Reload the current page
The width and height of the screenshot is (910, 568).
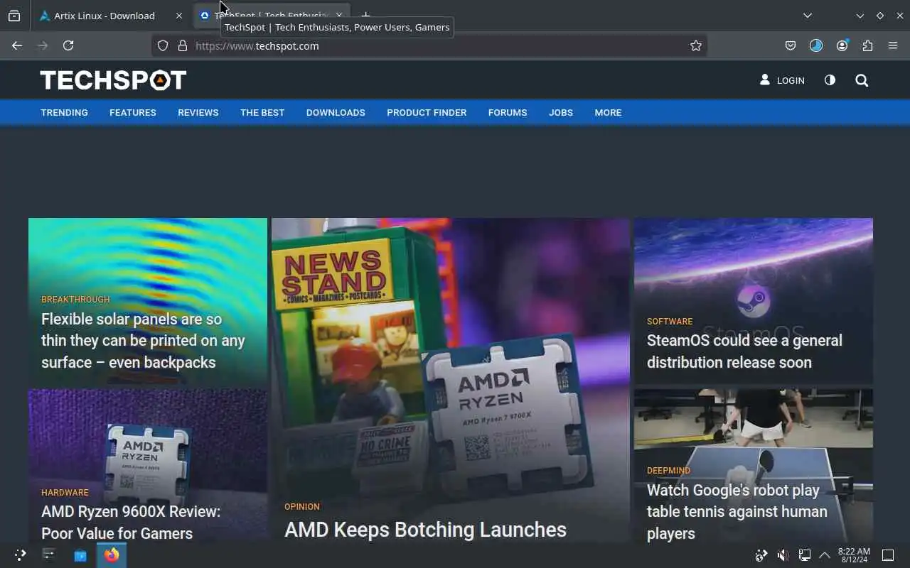(68, 45)
